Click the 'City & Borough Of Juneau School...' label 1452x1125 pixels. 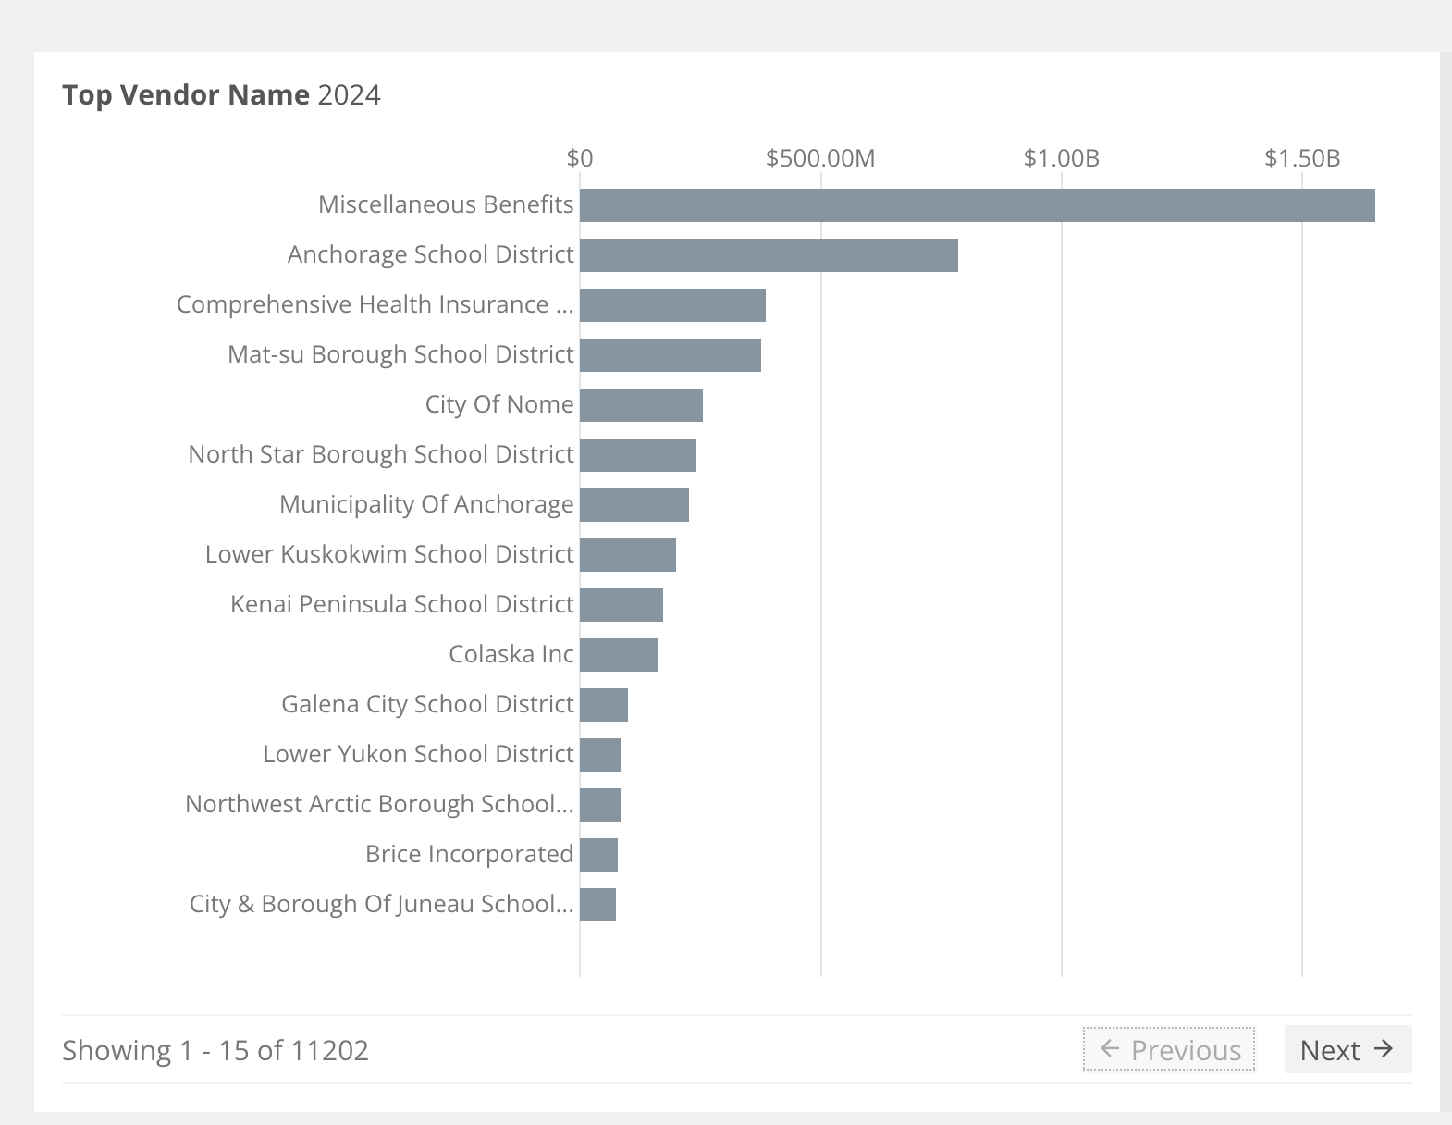(x=381, y=904)
